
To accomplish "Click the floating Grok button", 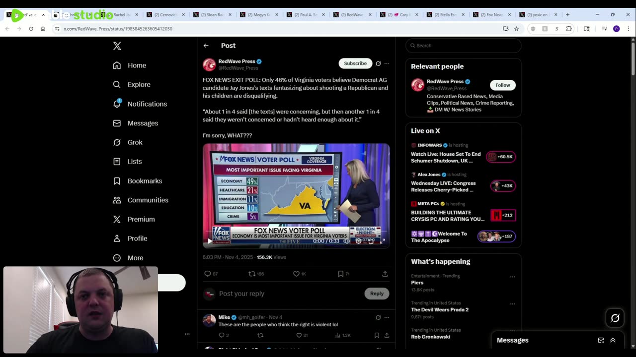I will 615,318.
